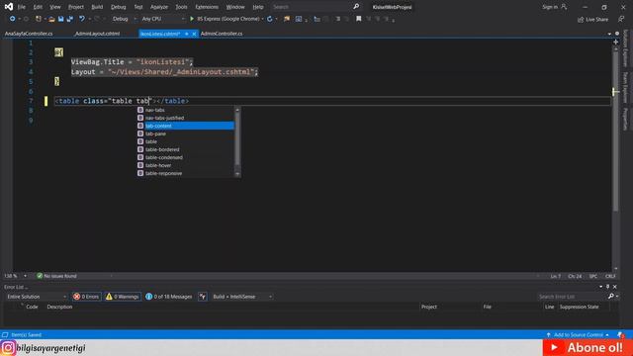Toggle the 0 Errors filter
This screenshot has width=633, height=356.
(x=86, y=297)
